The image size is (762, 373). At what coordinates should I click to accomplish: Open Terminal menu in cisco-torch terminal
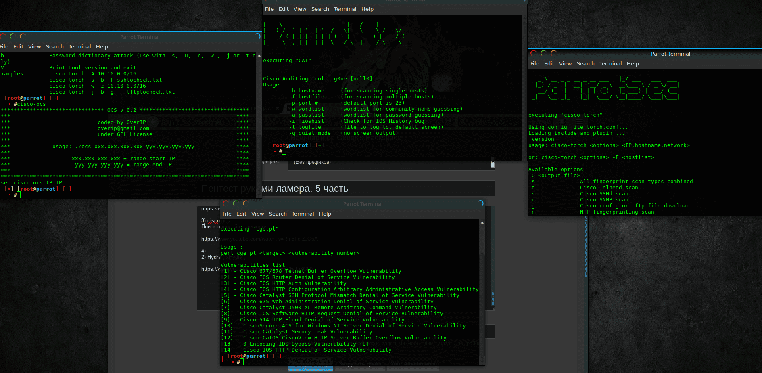pyautogui.click(x=610, y=64)
